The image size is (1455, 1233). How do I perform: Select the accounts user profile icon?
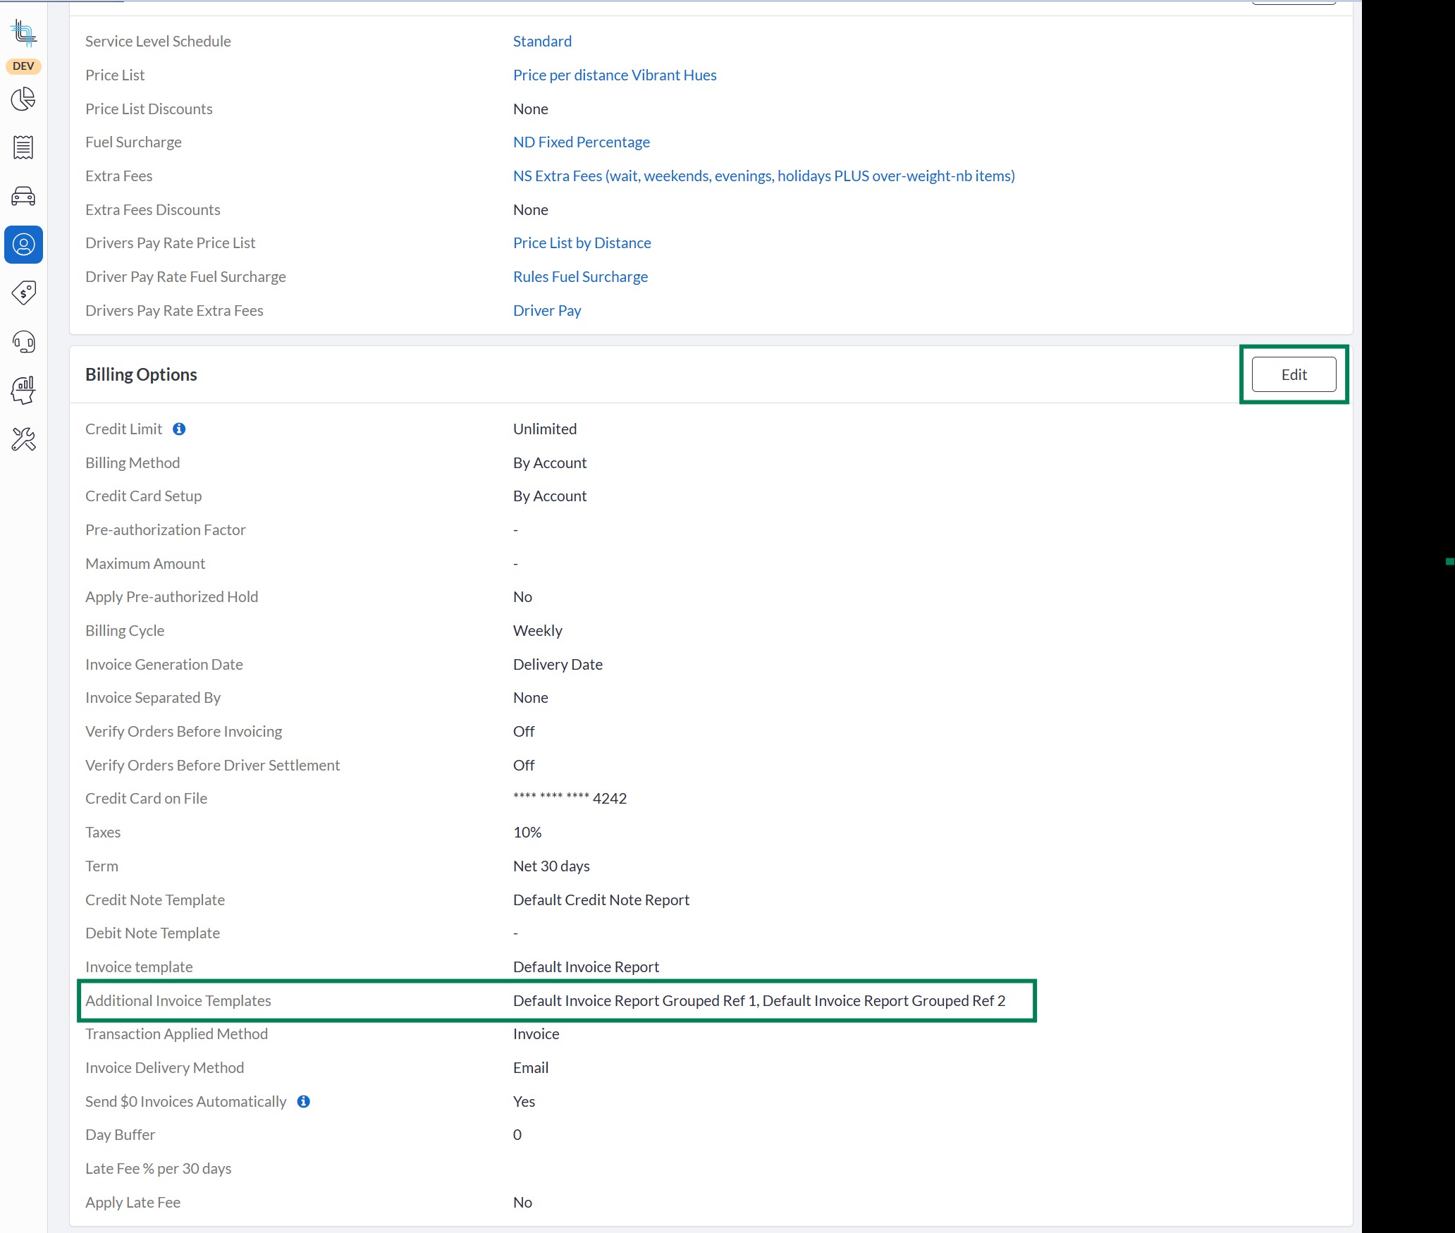pos(23,245)
